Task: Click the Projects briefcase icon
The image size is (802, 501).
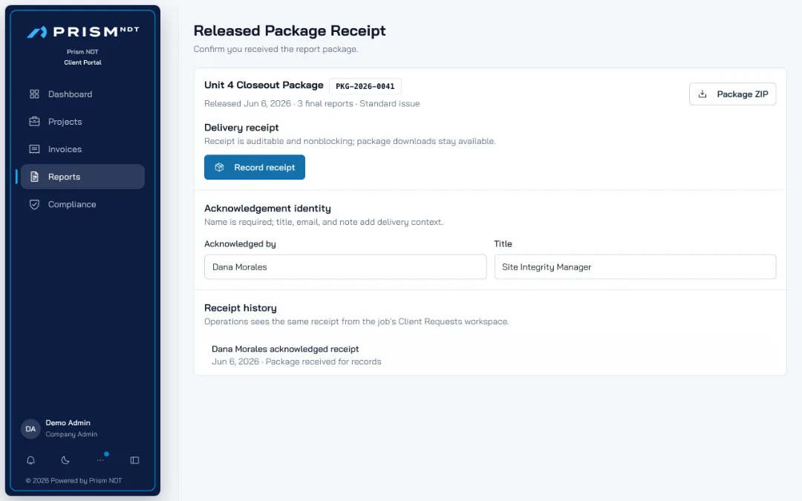Action: 34,122
